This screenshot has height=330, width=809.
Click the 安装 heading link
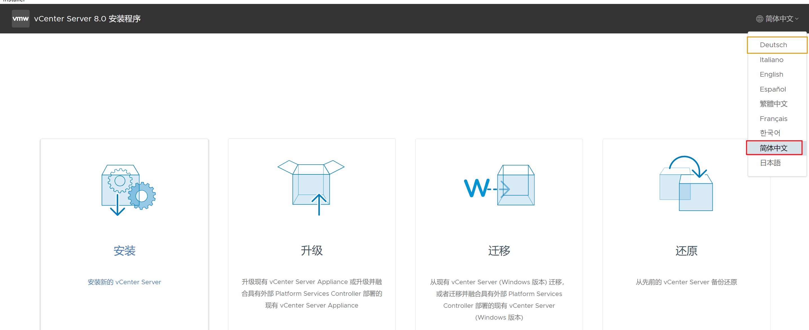coord(124,251)
